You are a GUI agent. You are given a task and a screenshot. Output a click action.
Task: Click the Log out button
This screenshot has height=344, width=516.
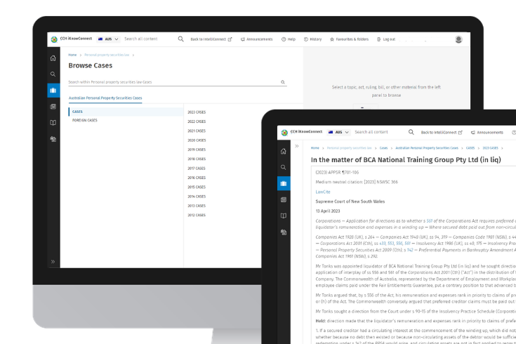386,39
